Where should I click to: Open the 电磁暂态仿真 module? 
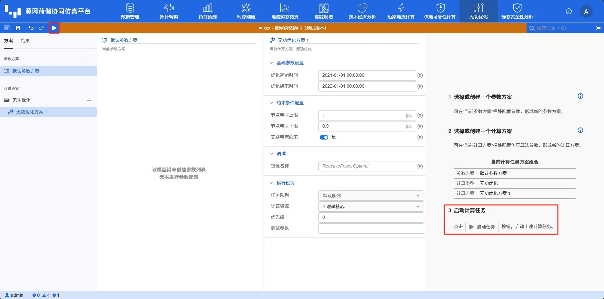coord(285,11)
